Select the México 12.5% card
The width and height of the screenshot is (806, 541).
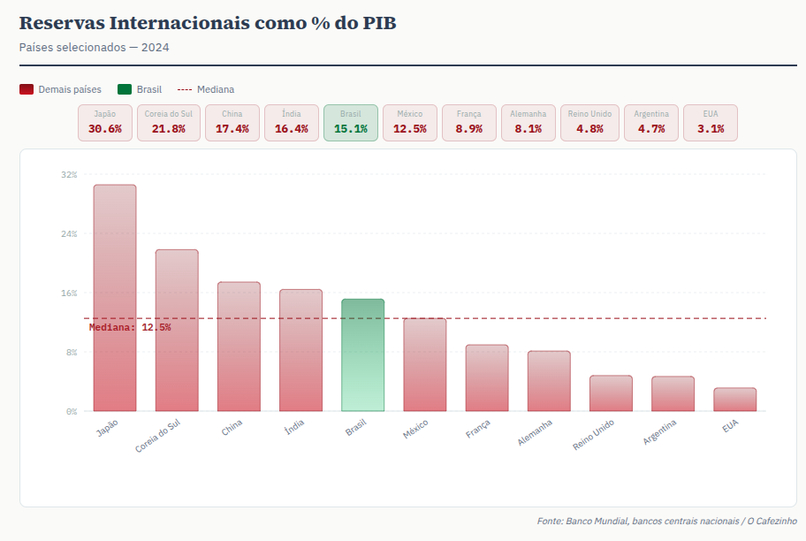410,123
